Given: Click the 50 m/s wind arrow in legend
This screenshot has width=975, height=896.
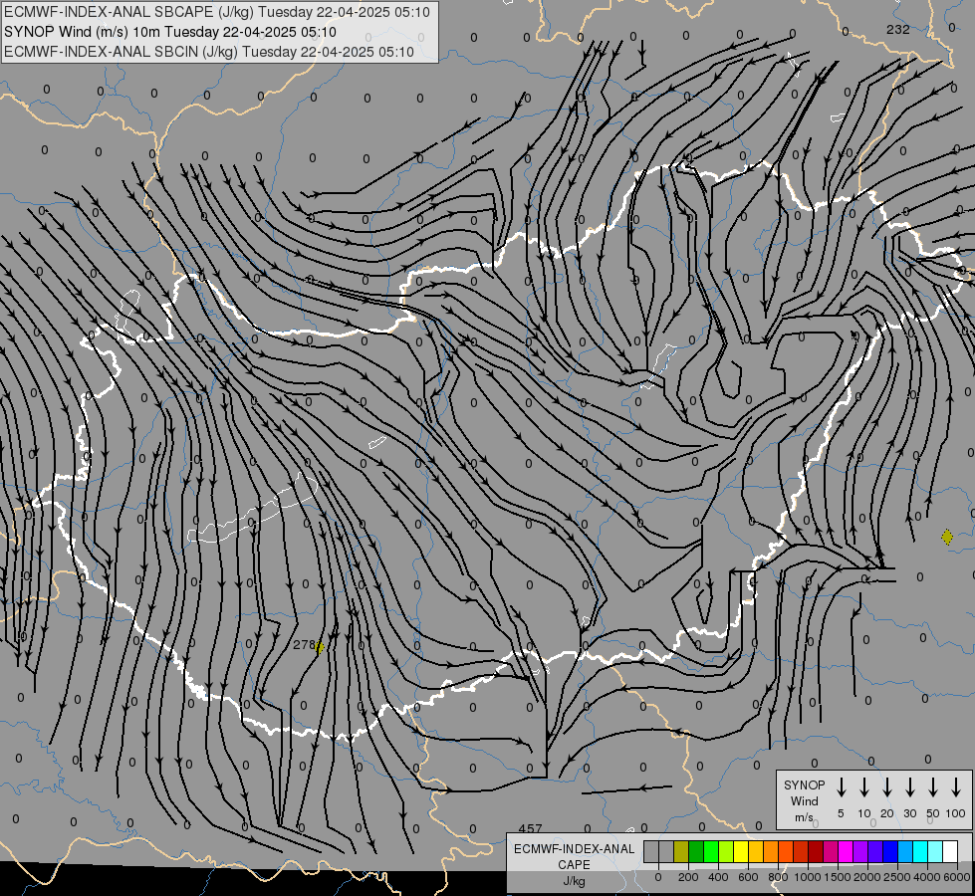Looking at the screenshot, I should click(933, 787).
